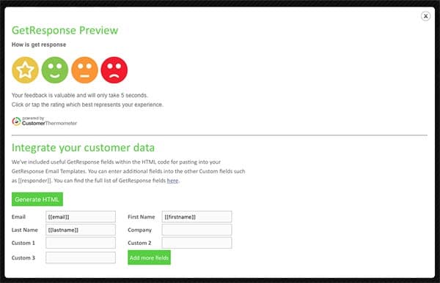The width and height of the screenshot is (440, 283).
Task: Click 'Click or tap the rating' sentence
Action: coord(87,105)
